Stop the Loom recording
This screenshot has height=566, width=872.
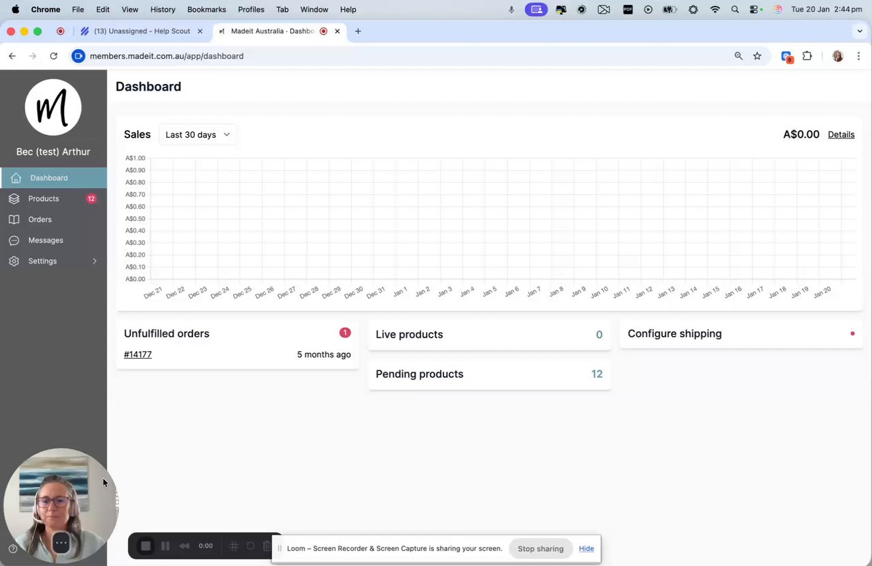pyautogui.click(x=145, y=546)
